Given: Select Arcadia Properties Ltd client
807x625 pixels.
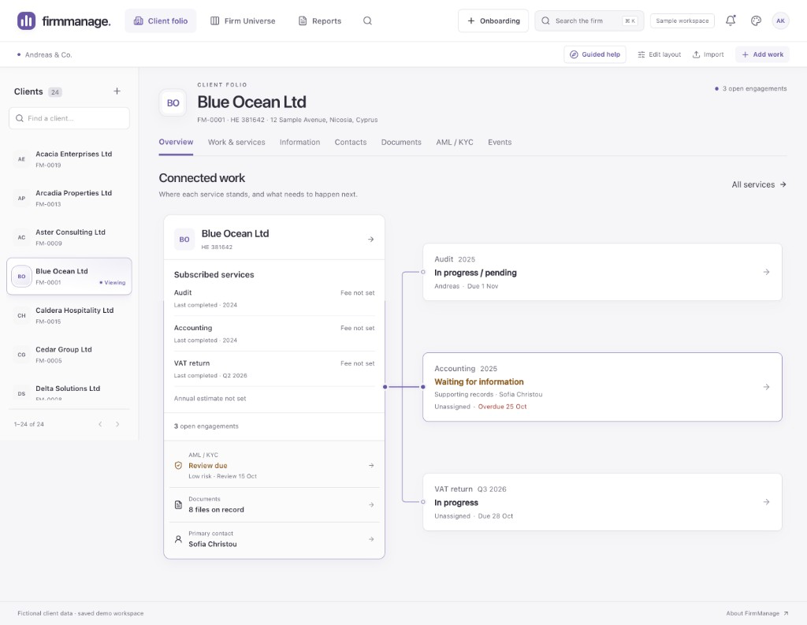Looking at the screenshot, I should [x=69, y=198].
